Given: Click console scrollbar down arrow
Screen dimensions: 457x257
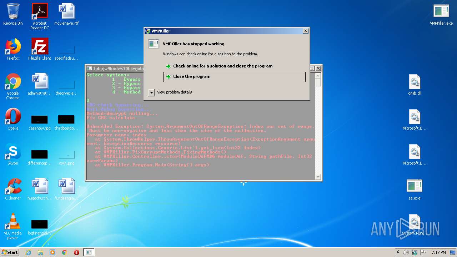Looking at the screenshot, I should [318, 177].
